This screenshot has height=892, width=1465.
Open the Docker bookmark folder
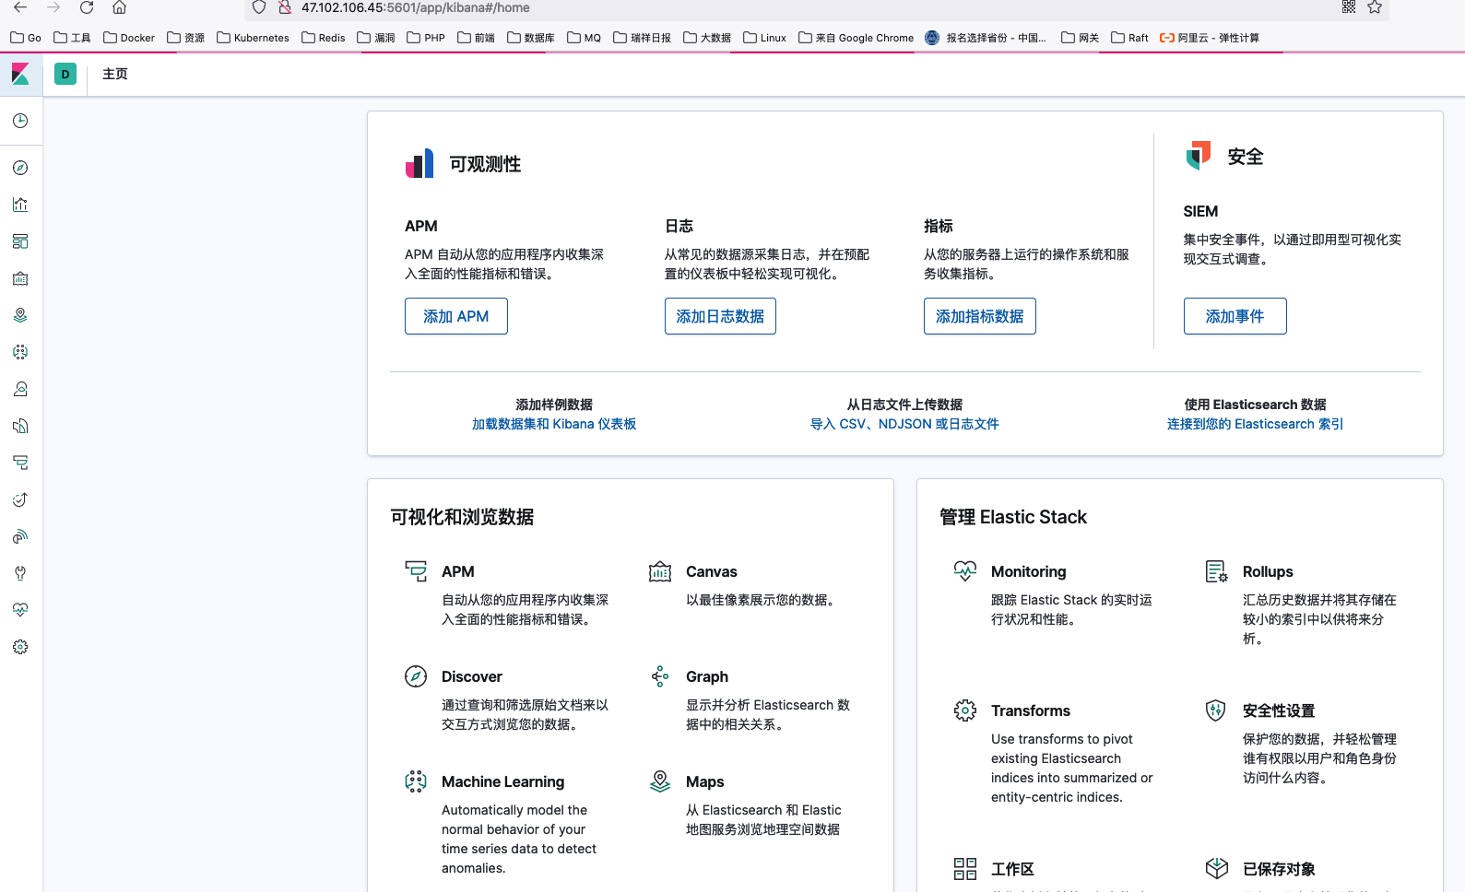pos(129,38)
